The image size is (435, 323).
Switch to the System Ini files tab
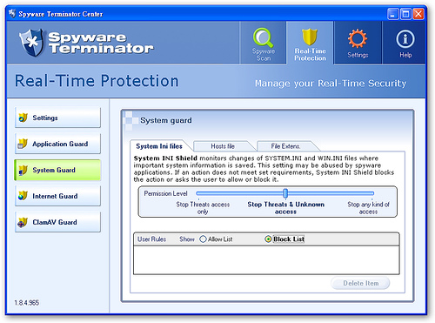(x=159, y=146)
